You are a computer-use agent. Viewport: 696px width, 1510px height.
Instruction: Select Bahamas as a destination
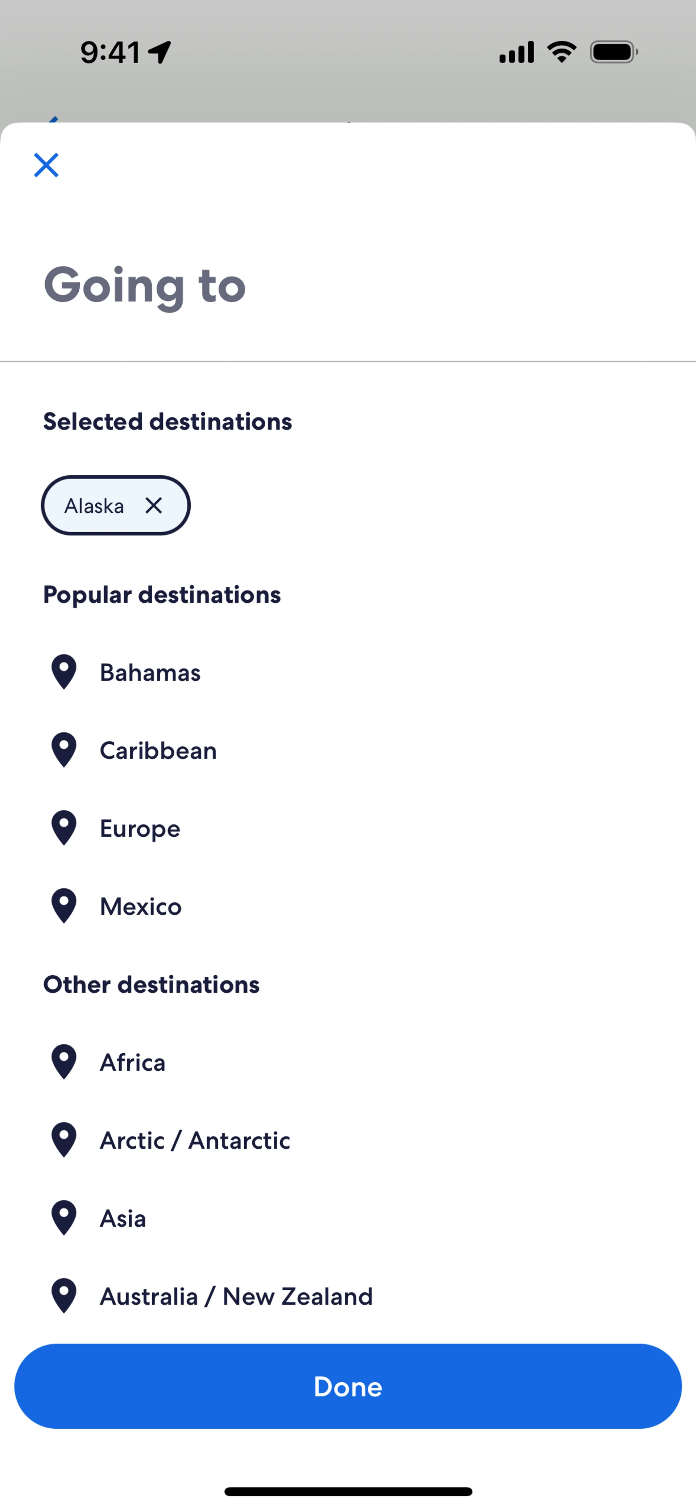point(150,672)
